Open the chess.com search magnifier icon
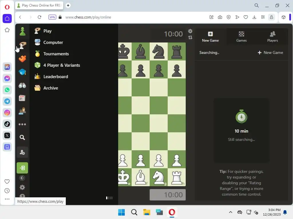The height and width of the screenshot is (219, 293). pos(22,137)
